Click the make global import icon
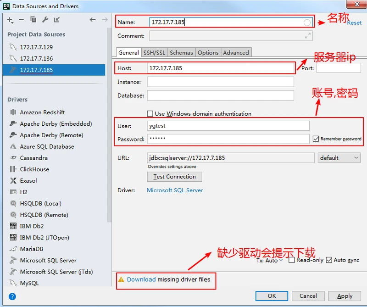The height and width of the screenshot is (307, 367). pos(56,20)
